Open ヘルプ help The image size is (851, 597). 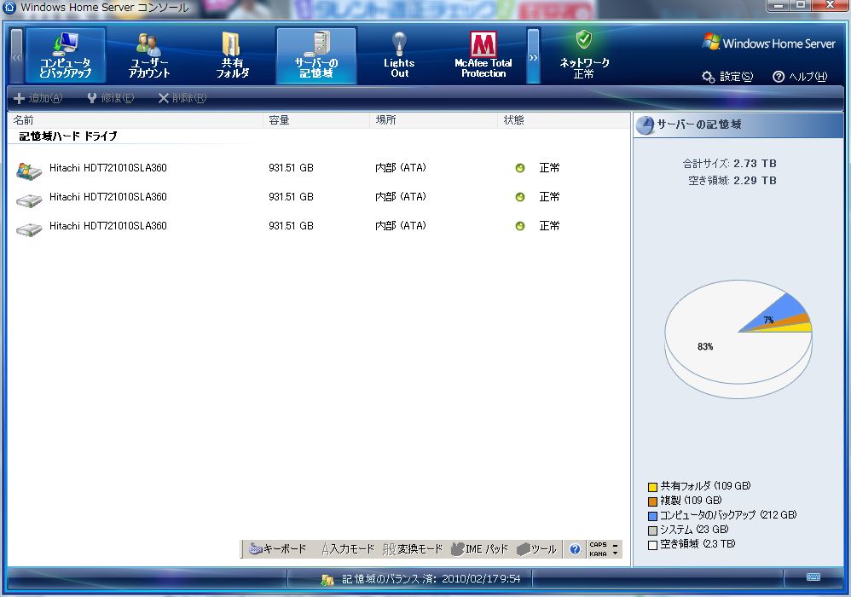click(x=800, y=77)
